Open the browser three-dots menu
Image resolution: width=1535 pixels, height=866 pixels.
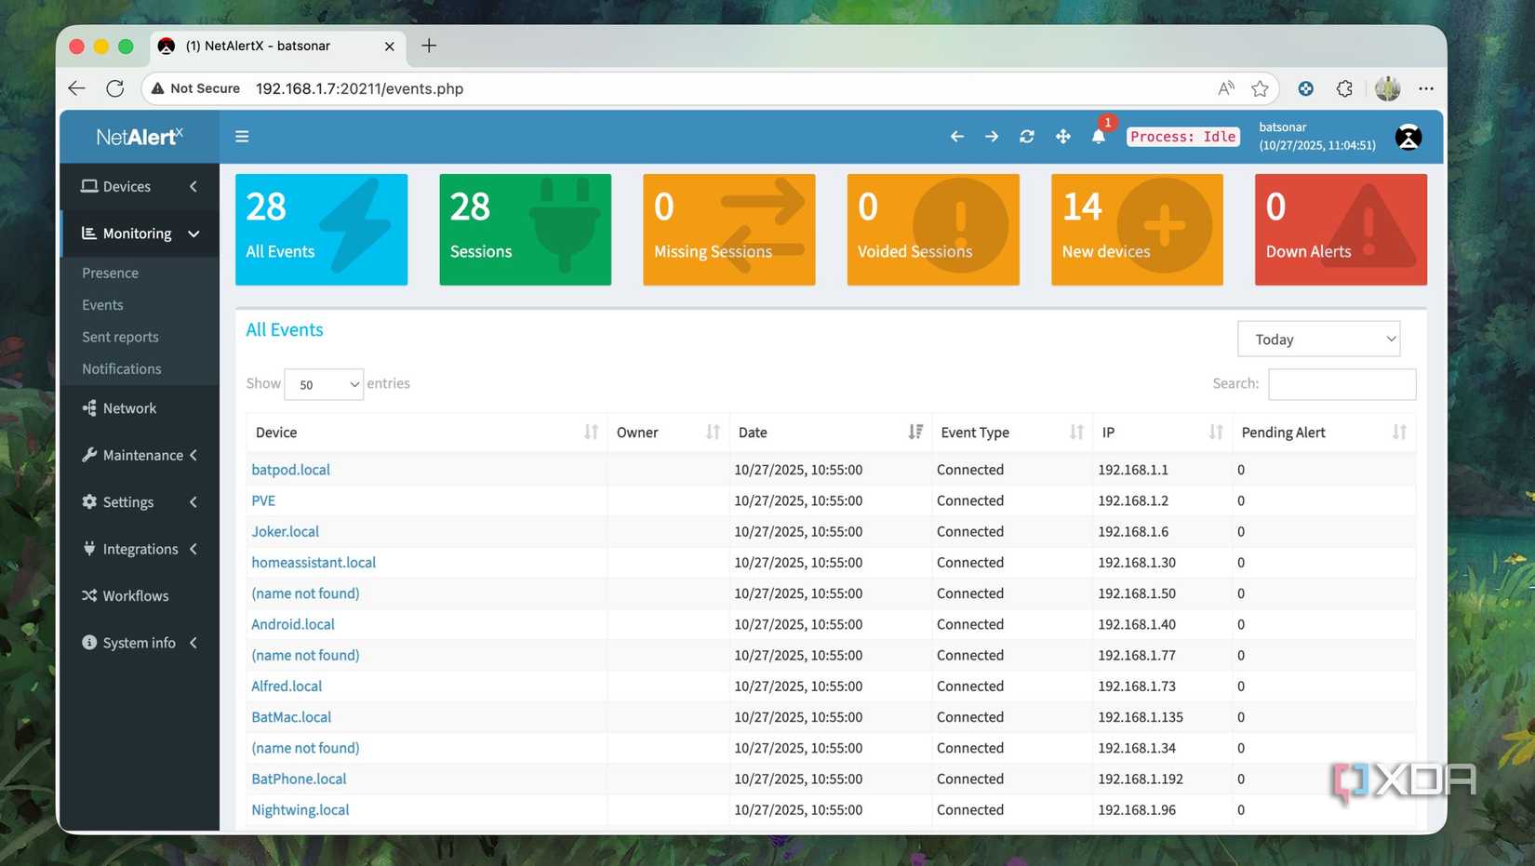tap(1426, 88)
